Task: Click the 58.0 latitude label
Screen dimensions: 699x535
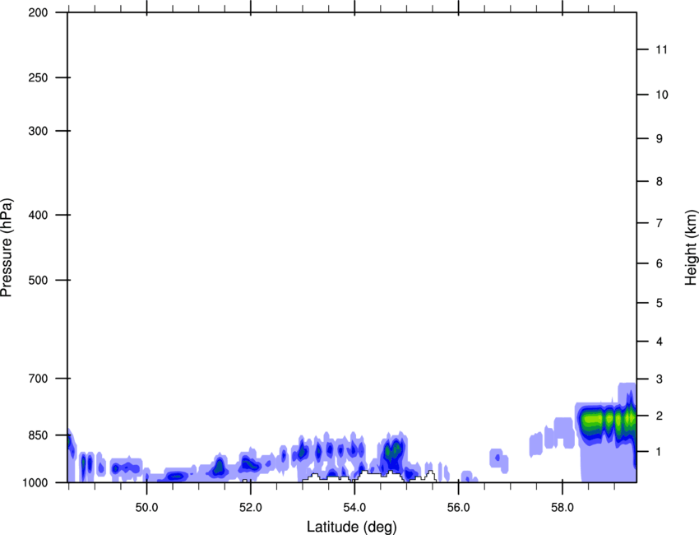Action: pos(562,507)
